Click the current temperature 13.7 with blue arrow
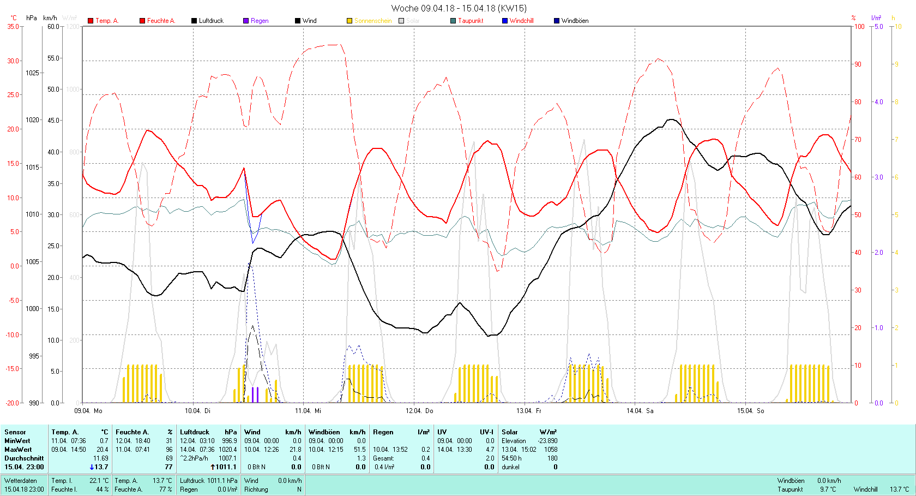916x496 pixels. pos(99,467)
